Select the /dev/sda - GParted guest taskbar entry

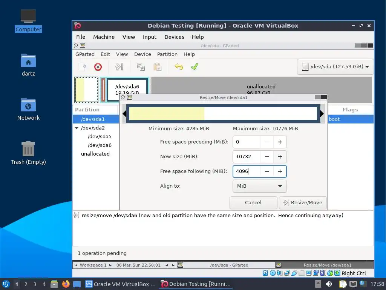(x=226, y=265)
